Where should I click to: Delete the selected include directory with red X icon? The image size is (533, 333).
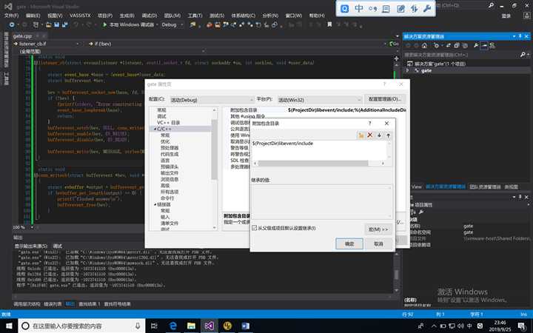370,135
